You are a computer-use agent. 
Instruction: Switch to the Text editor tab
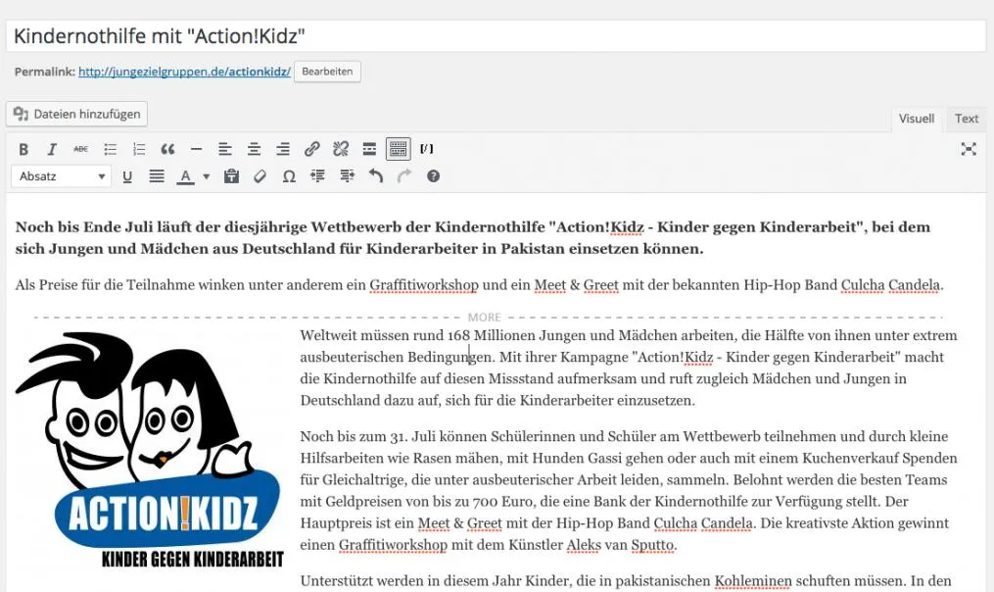[x=967, y=119]
